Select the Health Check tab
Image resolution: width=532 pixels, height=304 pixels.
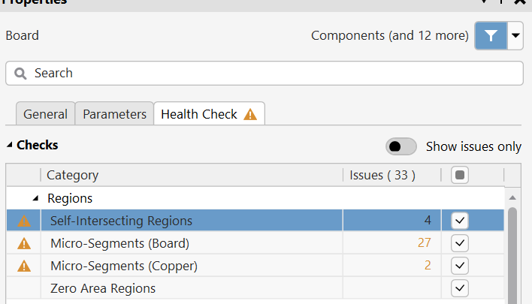(x=199, y=114)
